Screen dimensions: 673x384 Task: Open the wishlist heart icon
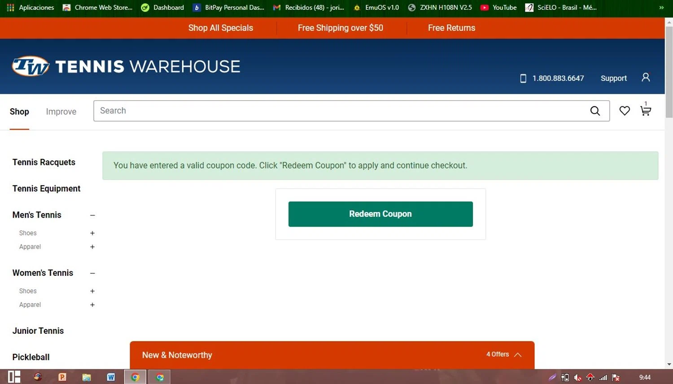tap(625, 111)
